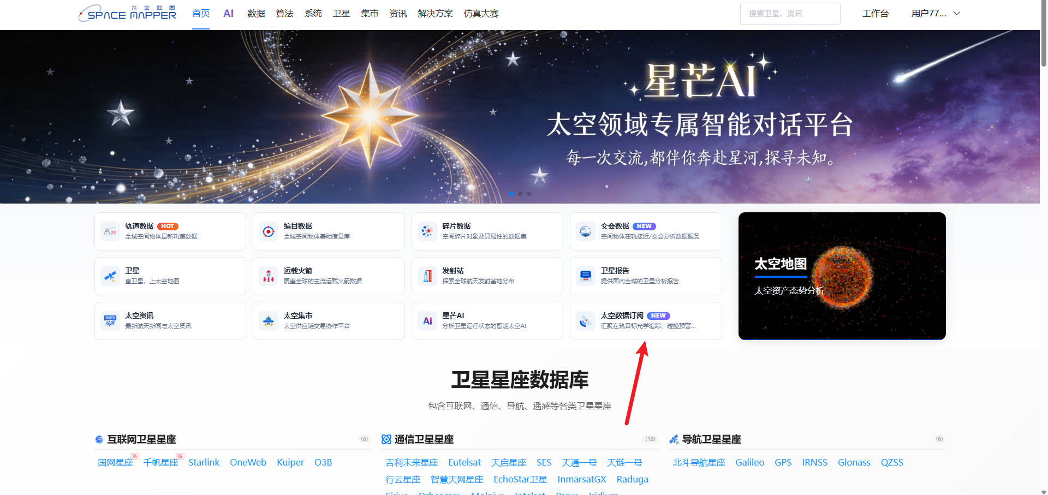Screen dimensions: 1048x495
Task: Select the second banner carousel dot
Action: click(520, 194)
